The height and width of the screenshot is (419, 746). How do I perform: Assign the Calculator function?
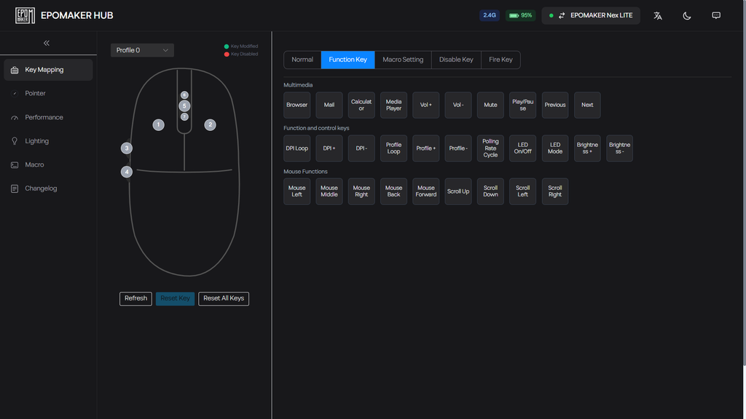click(361, 105)
